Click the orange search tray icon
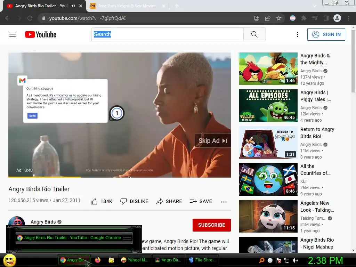 [261, 260]
